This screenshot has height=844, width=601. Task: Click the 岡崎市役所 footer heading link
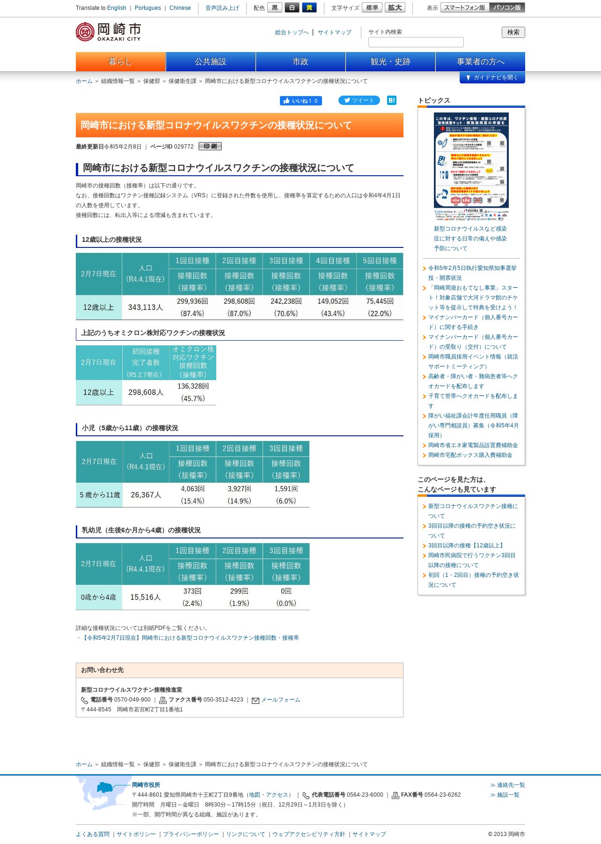(146, 785)
